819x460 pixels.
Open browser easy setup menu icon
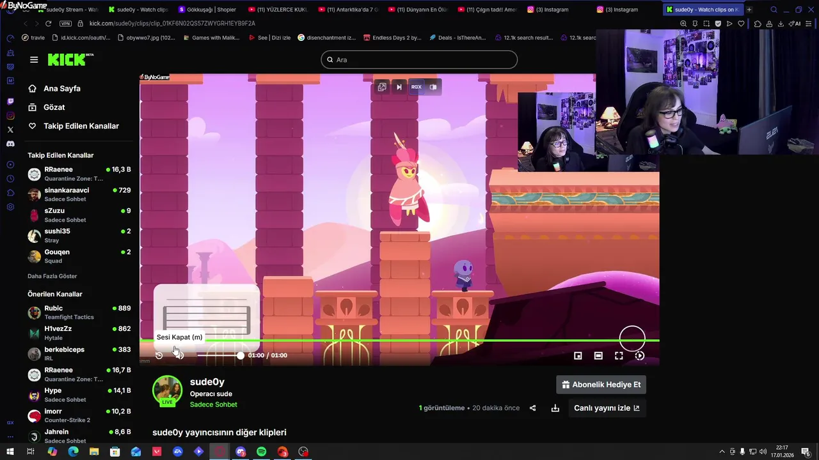click(x=809, y=24)
